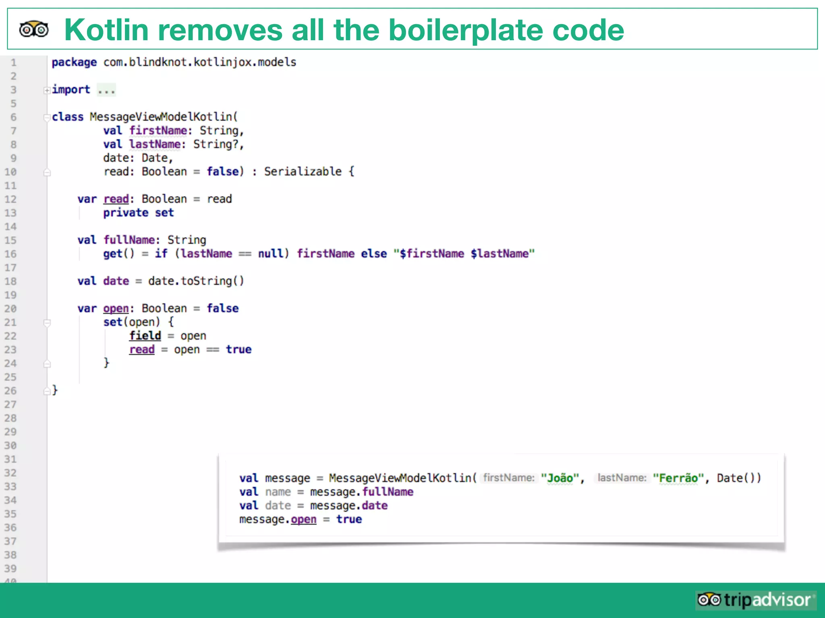Collapse the MessageViewModelKotlin class fold marker

(47, 117)
